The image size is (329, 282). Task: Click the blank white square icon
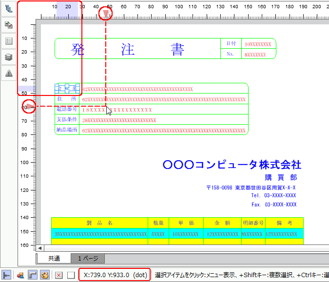point(71,275)
